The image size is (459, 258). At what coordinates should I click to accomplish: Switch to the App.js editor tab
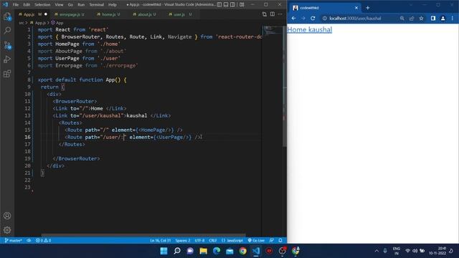[32, 14]
